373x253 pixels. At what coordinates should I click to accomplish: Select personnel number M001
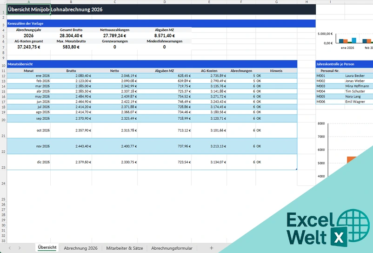330,76
